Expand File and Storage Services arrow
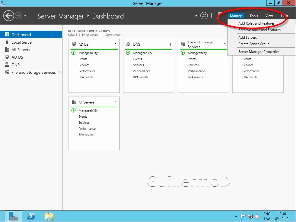The height and width of the screenshot is (222, 296). (60, 72)
